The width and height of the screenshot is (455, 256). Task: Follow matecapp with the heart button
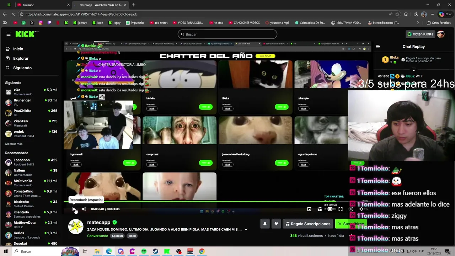point(276,224)
